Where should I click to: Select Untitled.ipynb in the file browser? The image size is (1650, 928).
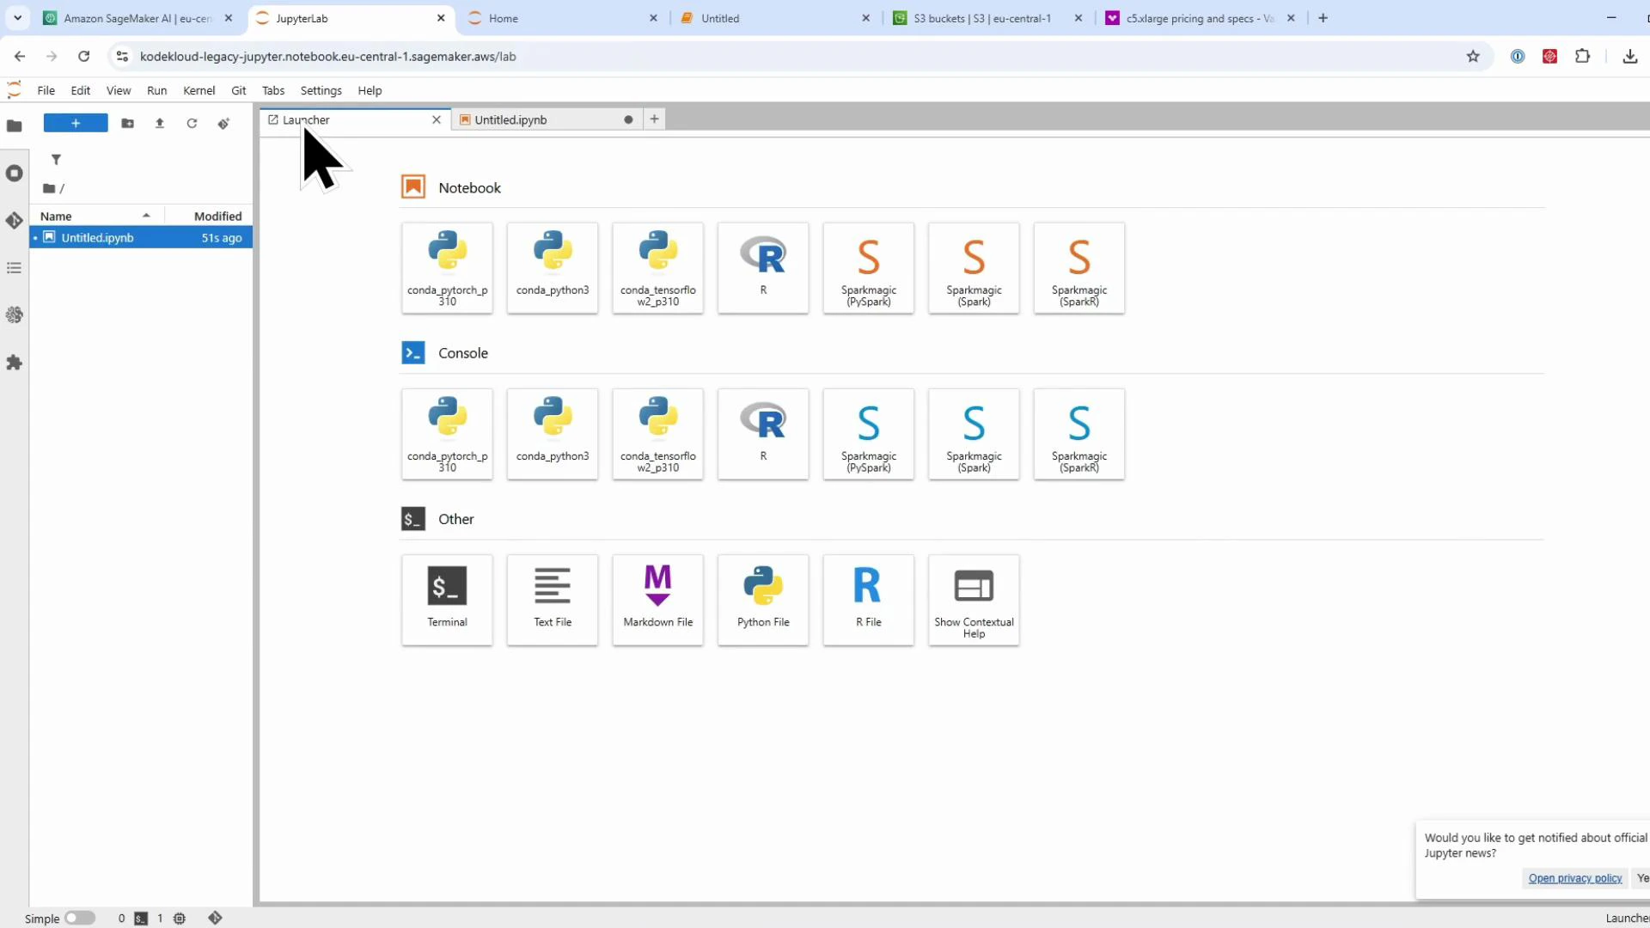(98, 237)
